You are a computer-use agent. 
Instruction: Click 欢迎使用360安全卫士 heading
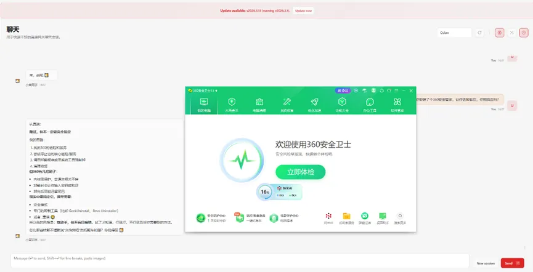[x=313, y=145]
